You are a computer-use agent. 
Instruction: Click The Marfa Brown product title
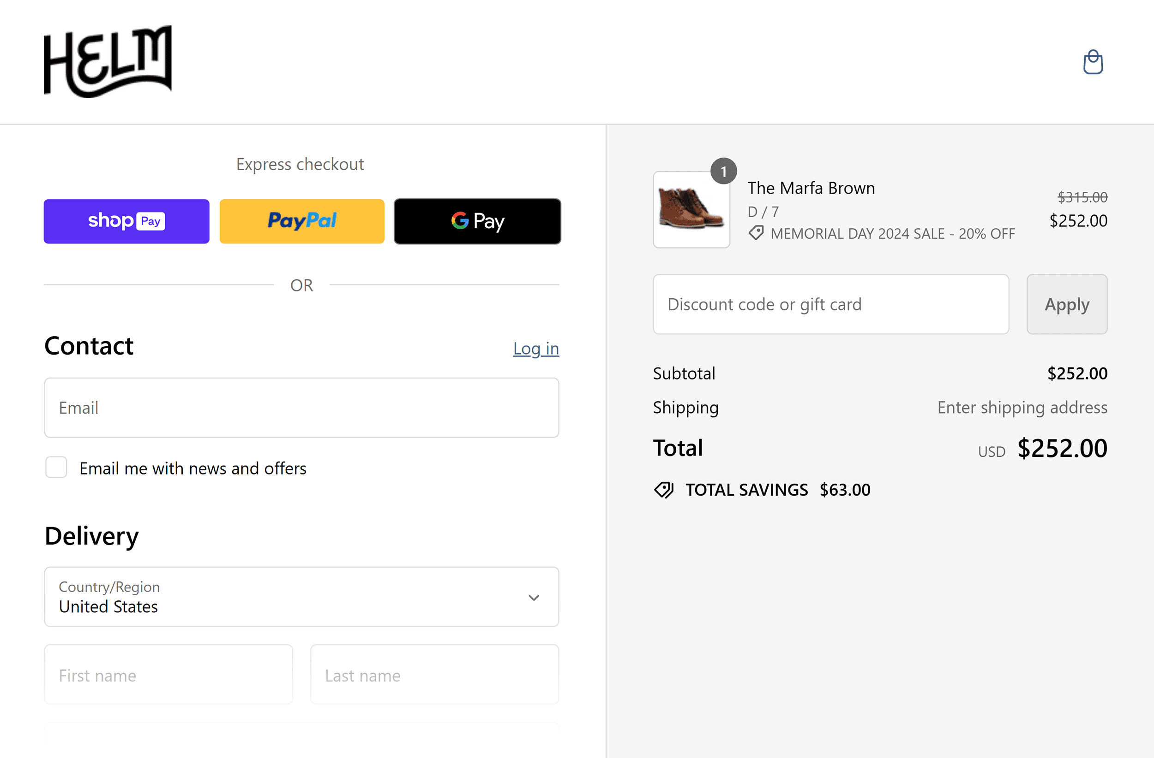[811, 188]
